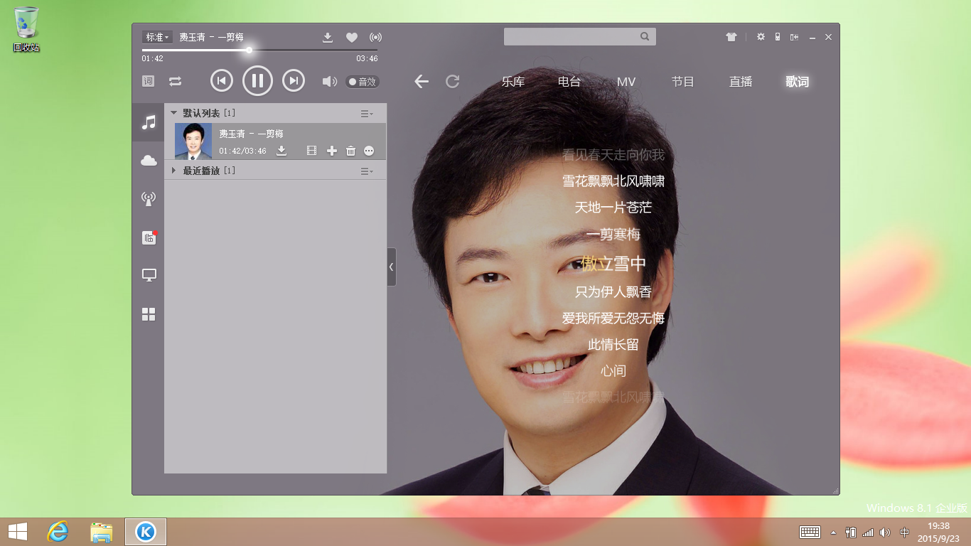Toggle desktop lyrics with the 词 icon
The image size is (971, 546).
coord(148,81)
